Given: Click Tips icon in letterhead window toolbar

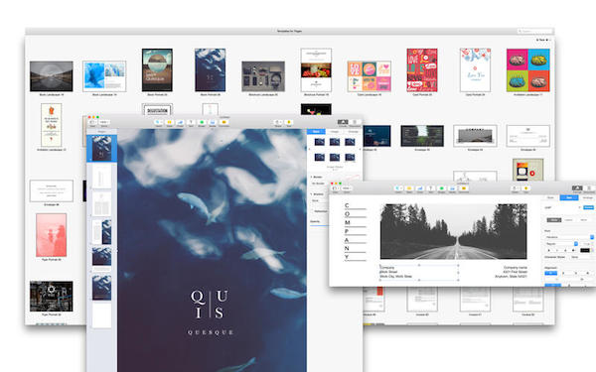Looking at the screenshot, I should [526, 187].
